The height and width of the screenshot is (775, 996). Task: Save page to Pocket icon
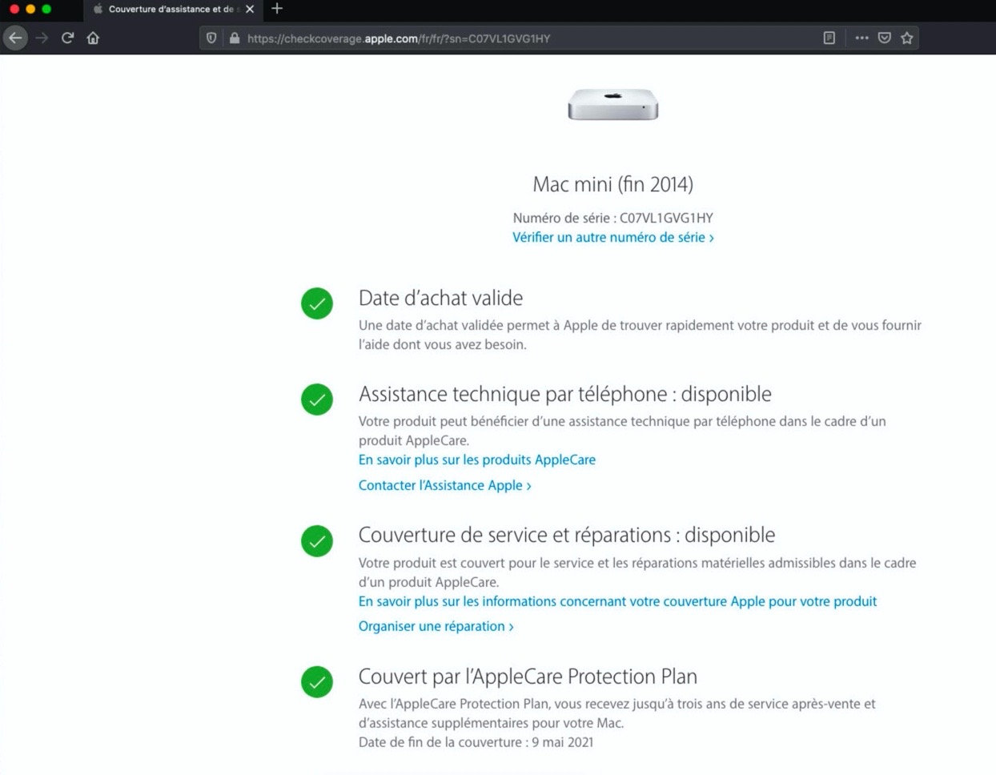(x=885, y=38)
